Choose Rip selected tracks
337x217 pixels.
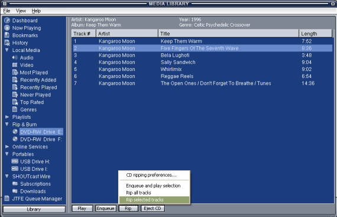coord(154,200)
